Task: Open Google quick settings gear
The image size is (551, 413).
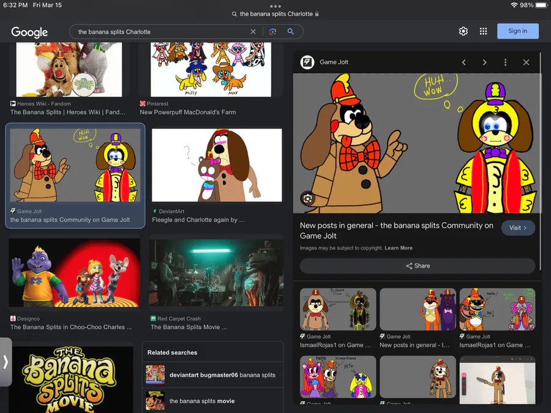Action: click(463, 31)
